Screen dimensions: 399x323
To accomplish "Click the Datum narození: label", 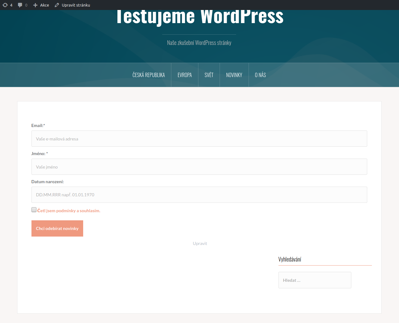I will (x=48, y=182).
